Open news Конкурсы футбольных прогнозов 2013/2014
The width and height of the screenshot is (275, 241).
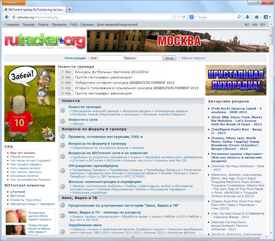pyautogui.click(x=112, y=72)
